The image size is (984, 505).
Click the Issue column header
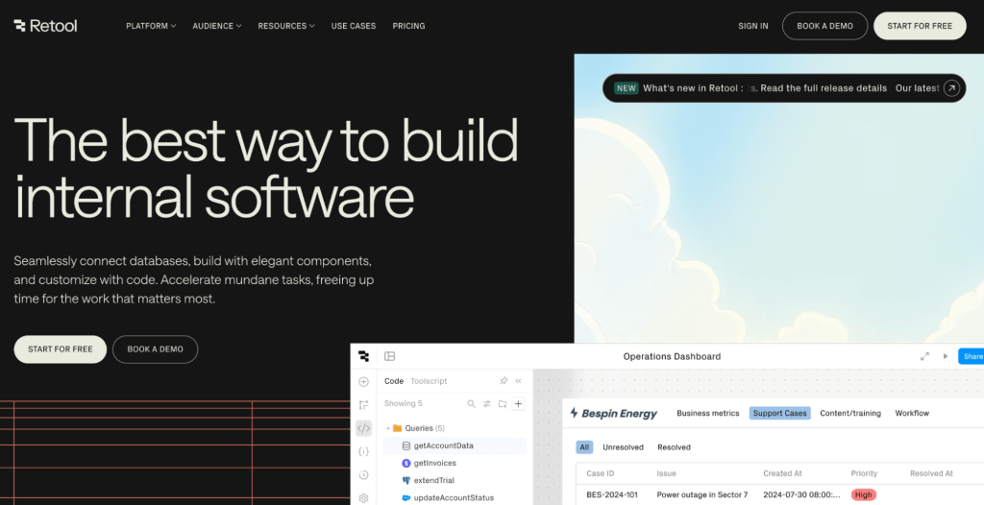[667, 473]
